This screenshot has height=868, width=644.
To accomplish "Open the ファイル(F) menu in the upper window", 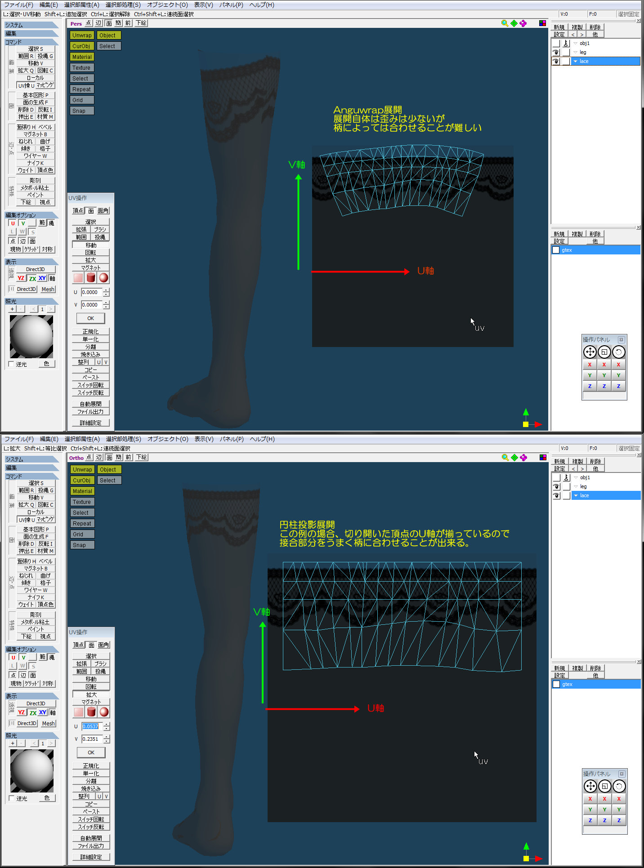I will 18,4.
